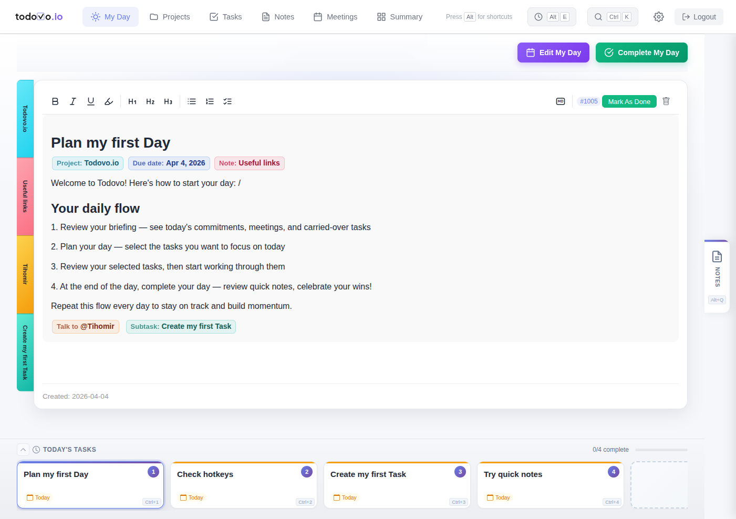Image resolution: width=736 pixels, height=519 pixels.
Task: Open the Meetings tab
Action: click(335, 17)
